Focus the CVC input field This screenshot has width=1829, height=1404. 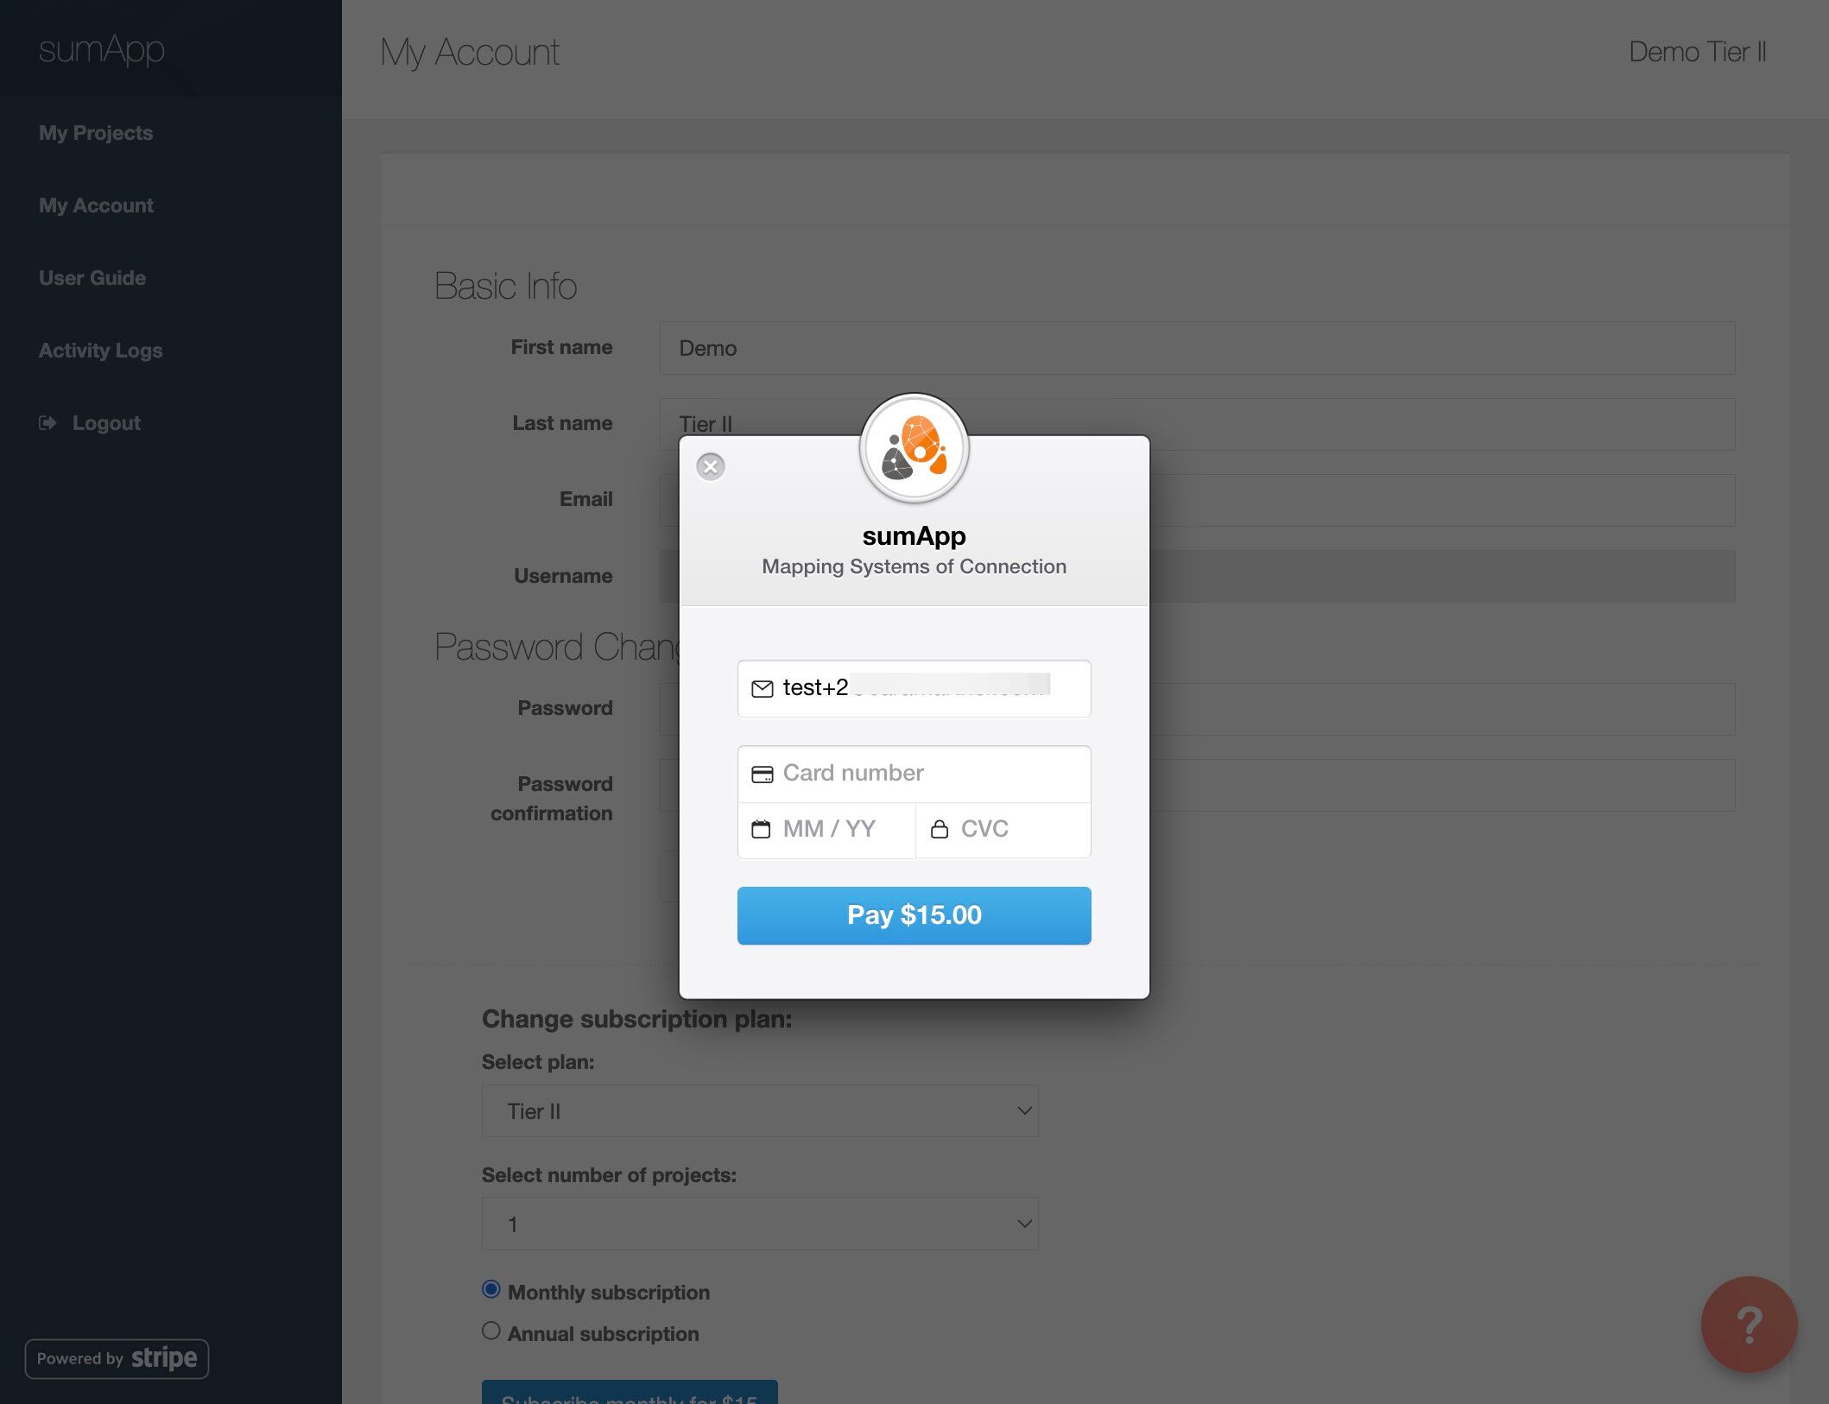(1003, 830)
